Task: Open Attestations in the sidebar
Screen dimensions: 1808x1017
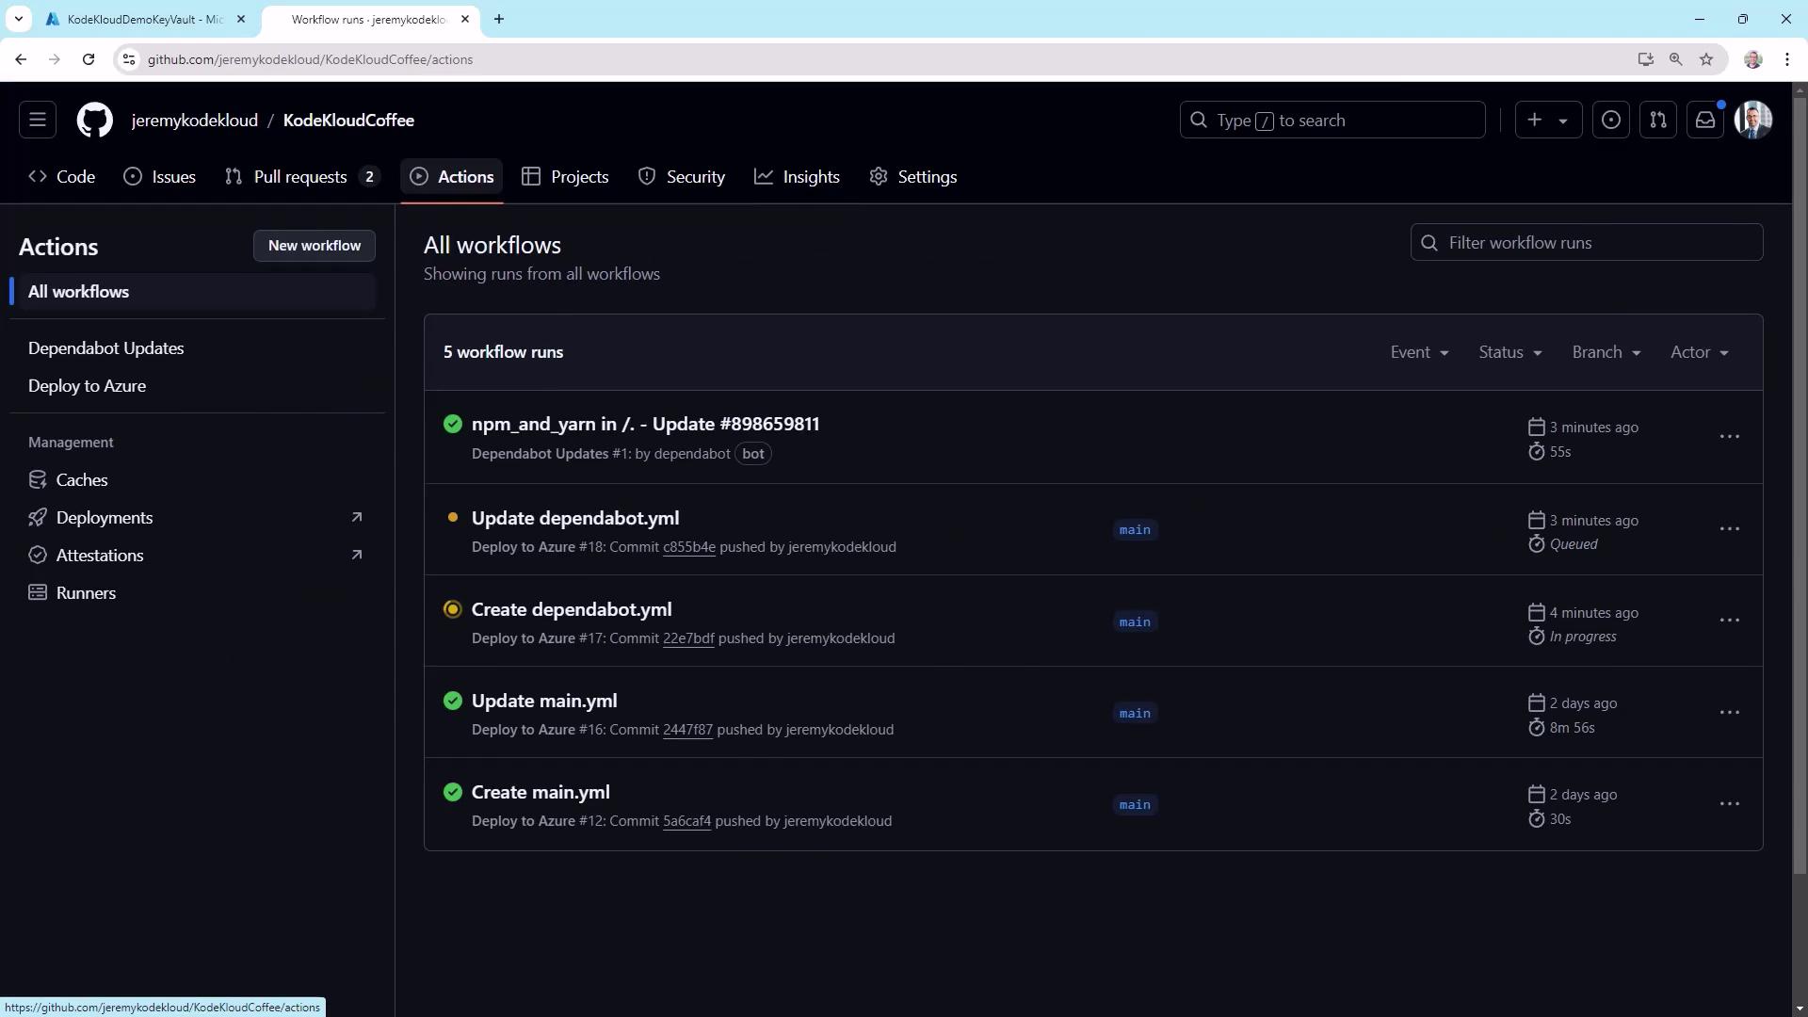Action: click(100, 556)
